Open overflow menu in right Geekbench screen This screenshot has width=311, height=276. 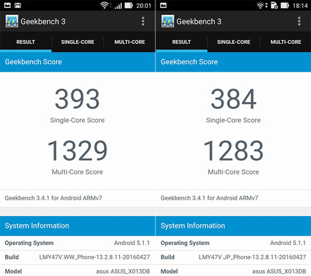[x=299, y=21]
